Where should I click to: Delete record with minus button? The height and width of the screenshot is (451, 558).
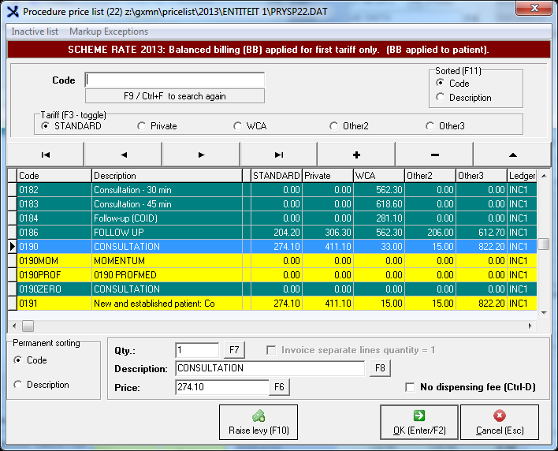[434, 155]
